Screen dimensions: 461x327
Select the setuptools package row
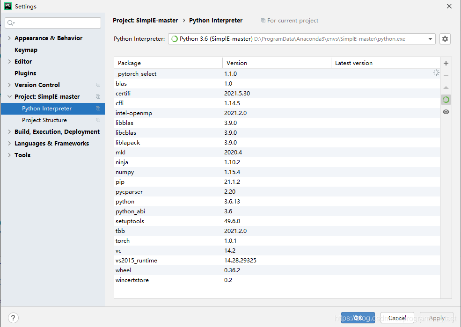pos(277,221)
